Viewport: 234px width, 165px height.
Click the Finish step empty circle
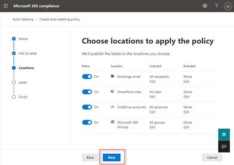[14, 97]
